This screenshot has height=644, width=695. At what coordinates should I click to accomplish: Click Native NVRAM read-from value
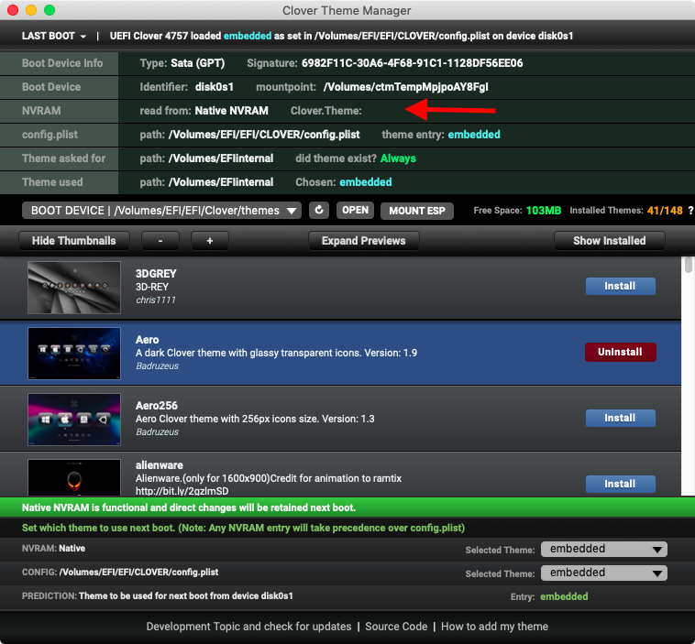(x=231, y=111)
